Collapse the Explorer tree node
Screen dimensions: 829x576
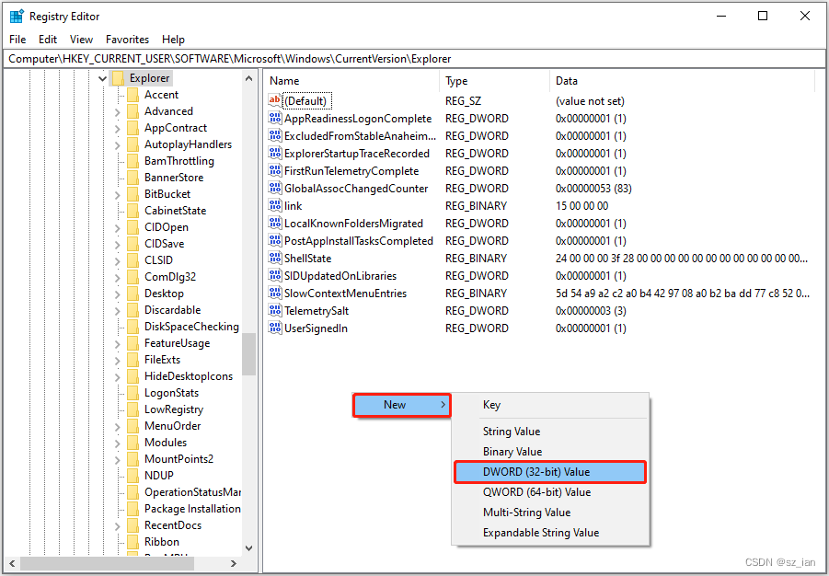[102, 78]
